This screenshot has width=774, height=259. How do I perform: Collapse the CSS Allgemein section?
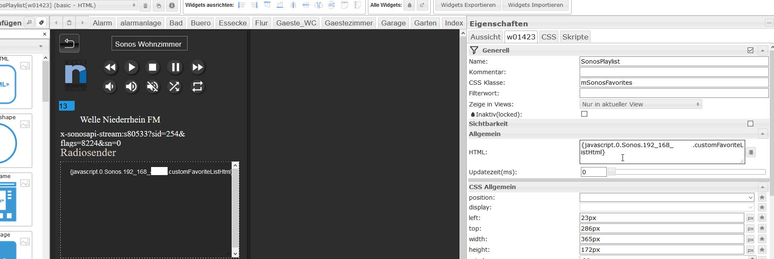tap(763, 187)
